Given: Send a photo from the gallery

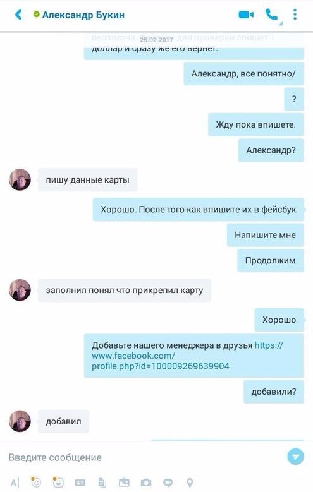Looking at the screenshot, I should coord(124,483).
